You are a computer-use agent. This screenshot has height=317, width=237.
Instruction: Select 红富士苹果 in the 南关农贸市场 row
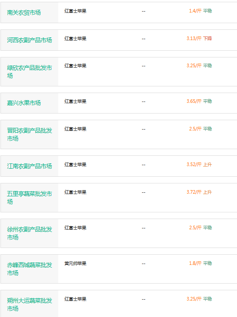point(75,11)
